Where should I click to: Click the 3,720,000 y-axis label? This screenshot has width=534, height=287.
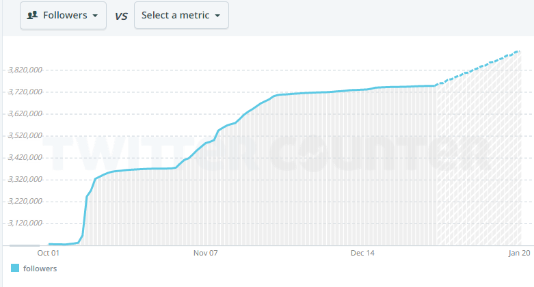(25, 92)
